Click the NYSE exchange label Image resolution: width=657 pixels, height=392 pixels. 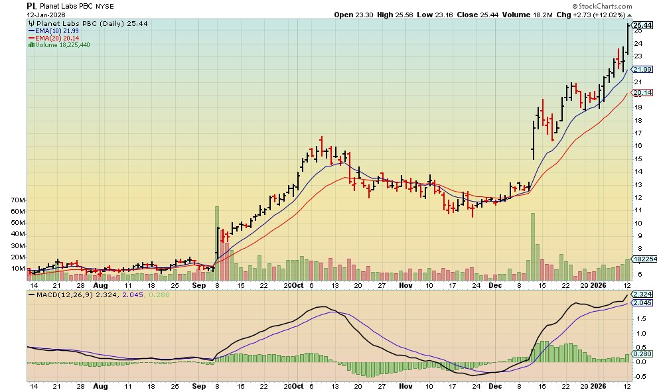[x=105, y=6]
